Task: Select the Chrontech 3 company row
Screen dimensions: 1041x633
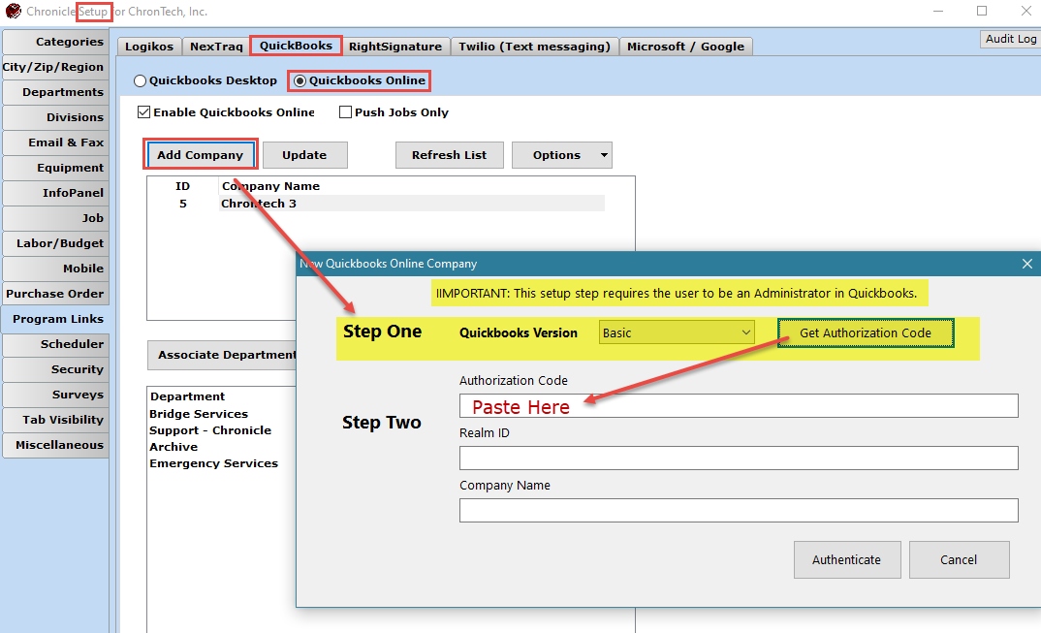Action: point(378,204)
